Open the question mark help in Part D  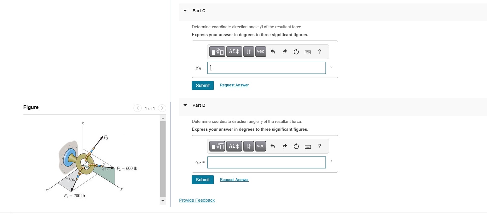click(x=319, y=146)
